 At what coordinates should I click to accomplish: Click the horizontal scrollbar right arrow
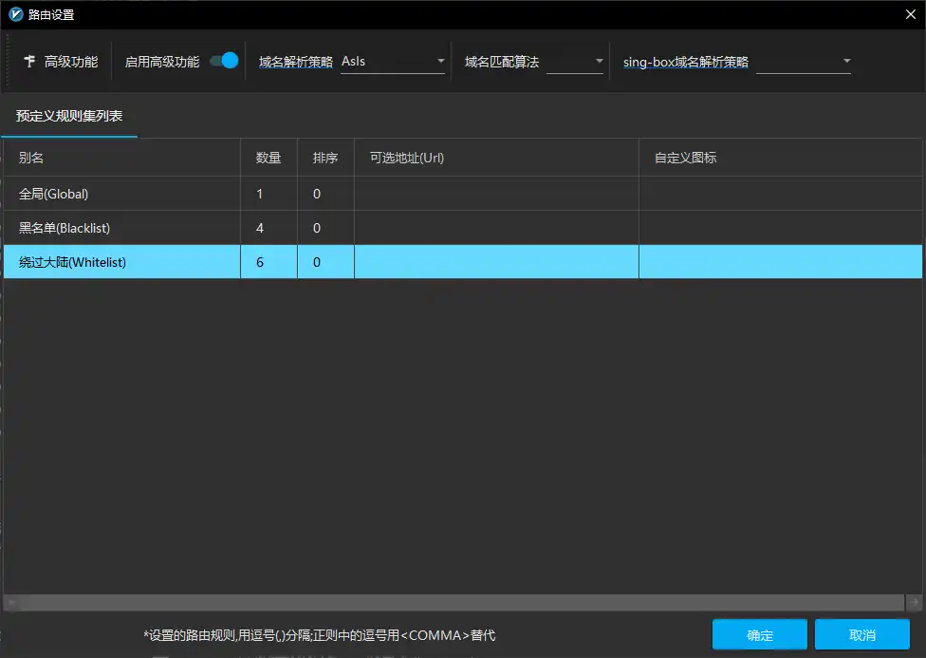coord(915,602)
